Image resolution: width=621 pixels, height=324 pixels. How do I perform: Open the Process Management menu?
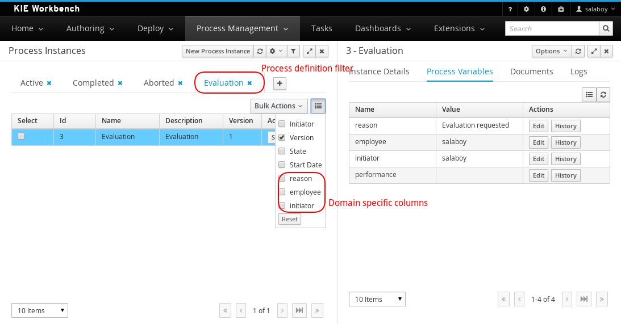[x=243, y=28]
